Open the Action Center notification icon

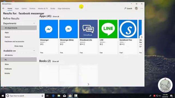click(172, 96)
